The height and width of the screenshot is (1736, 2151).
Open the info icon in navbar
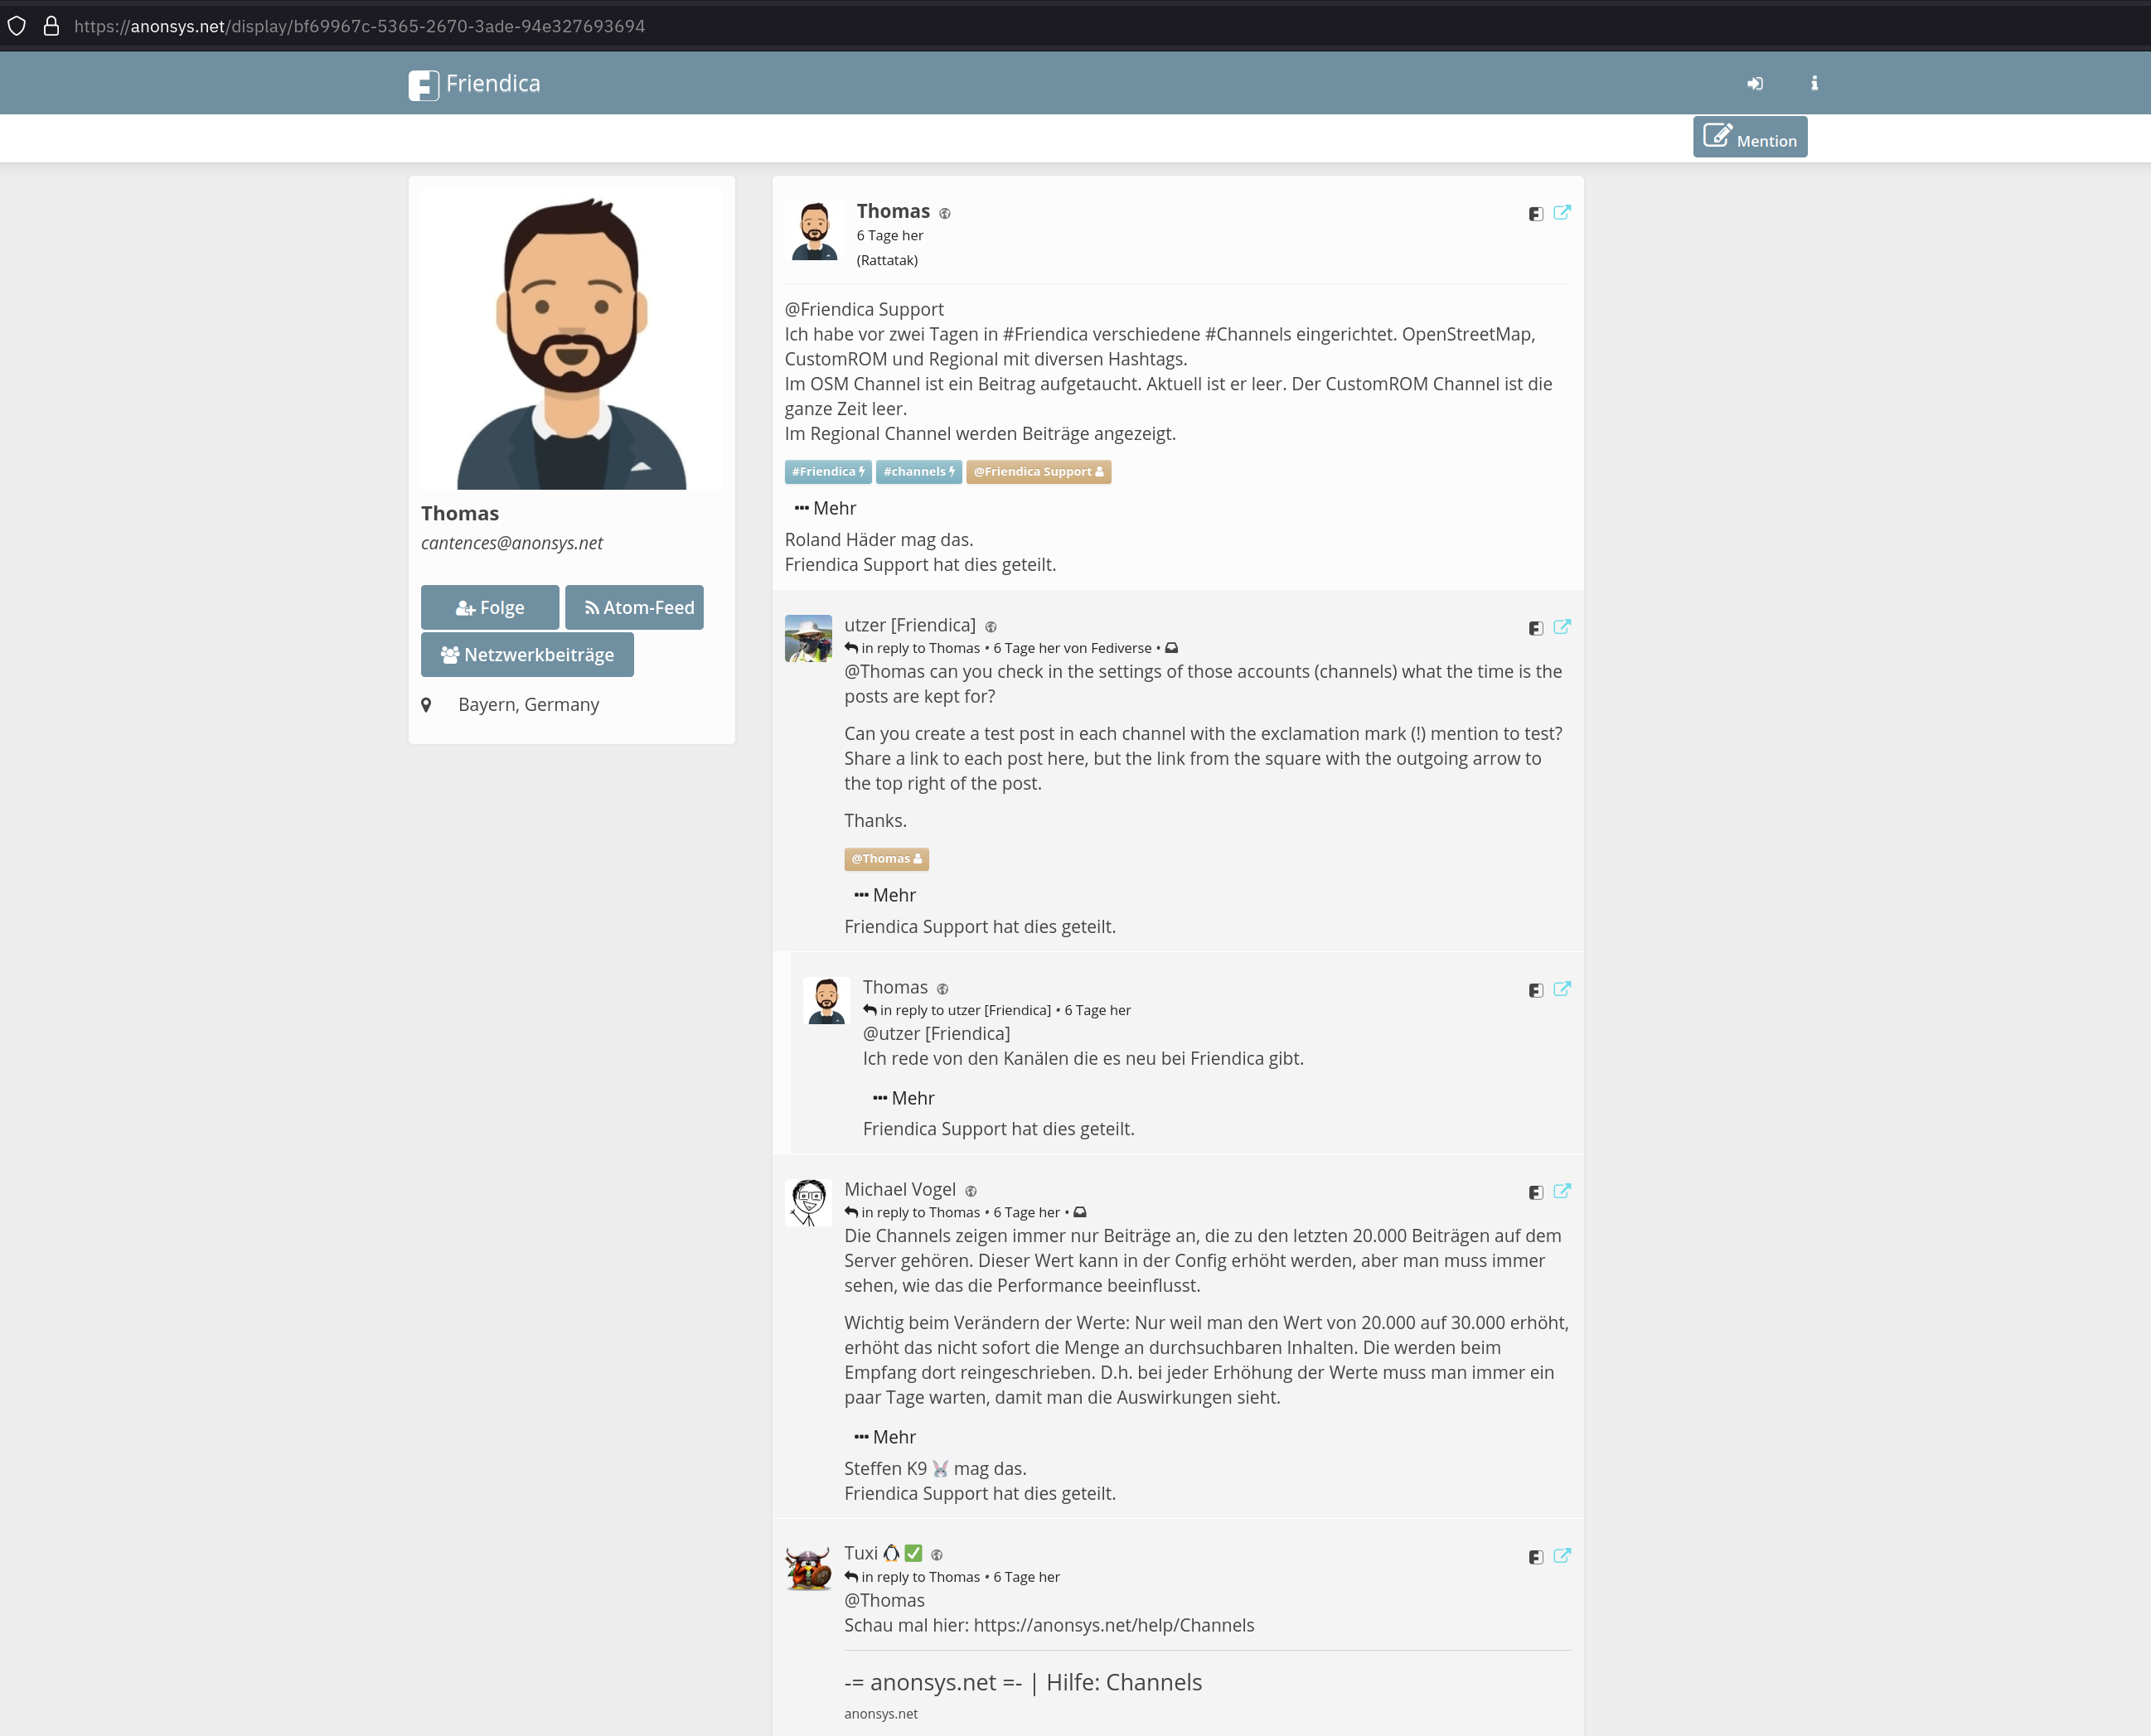point(1814,84)
